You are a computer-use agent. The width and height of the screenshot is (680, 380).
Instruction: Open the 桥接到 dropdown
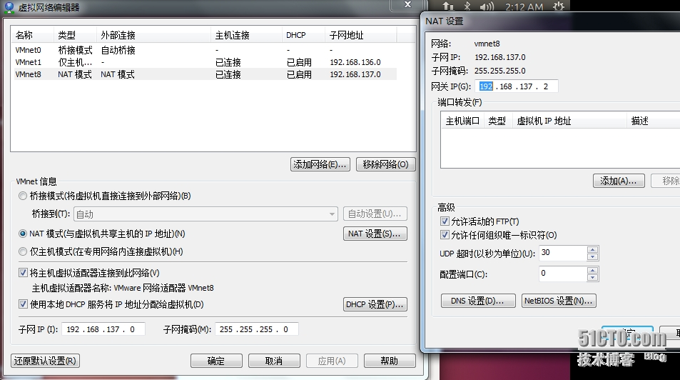click(x=205, y=214)
